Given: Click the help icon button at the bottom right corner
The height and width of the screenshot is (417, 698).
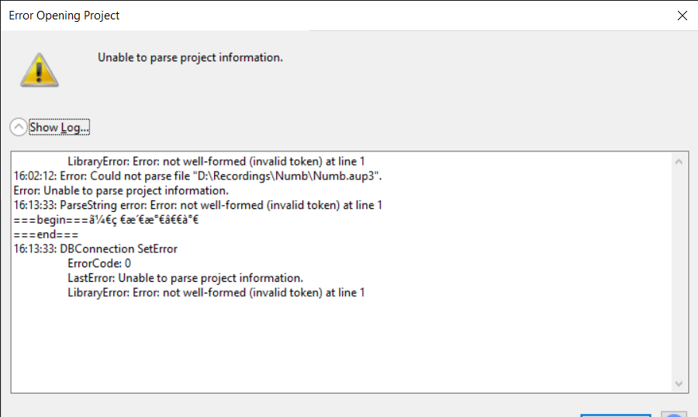Looking at the screenshot, I should (675, 415).
